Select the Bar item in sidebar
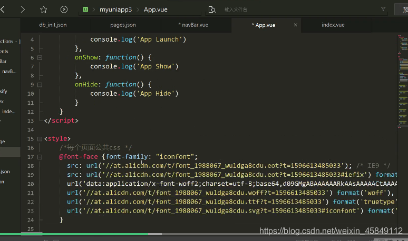This screenshot has height=241, width=408. (3, 61)
